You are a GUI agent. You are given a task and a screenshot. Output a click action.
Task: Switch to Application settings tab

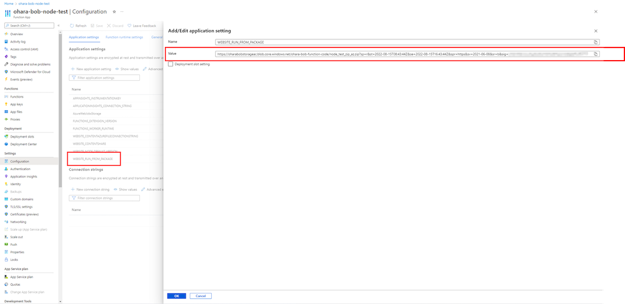84,37
